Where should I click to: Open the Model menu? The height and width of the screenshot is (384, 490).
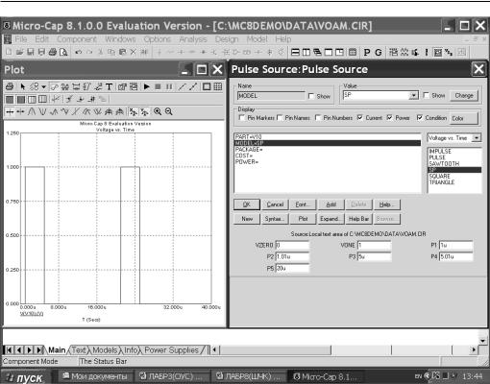click(x=257, y=39)
